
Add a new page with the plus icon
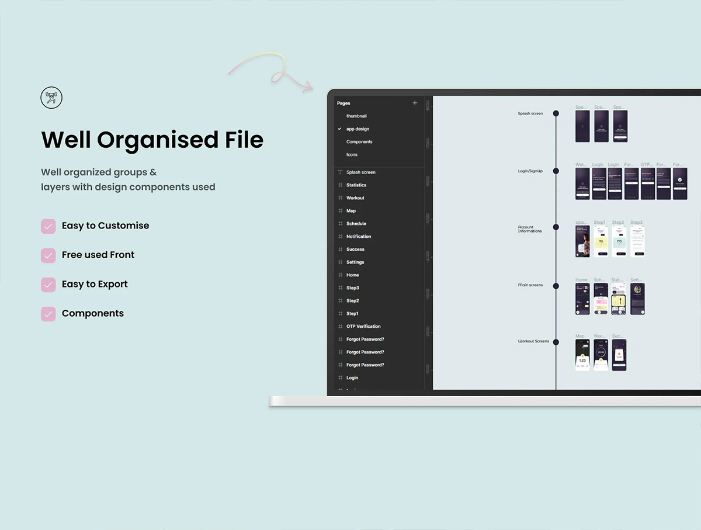coord(415,103)
